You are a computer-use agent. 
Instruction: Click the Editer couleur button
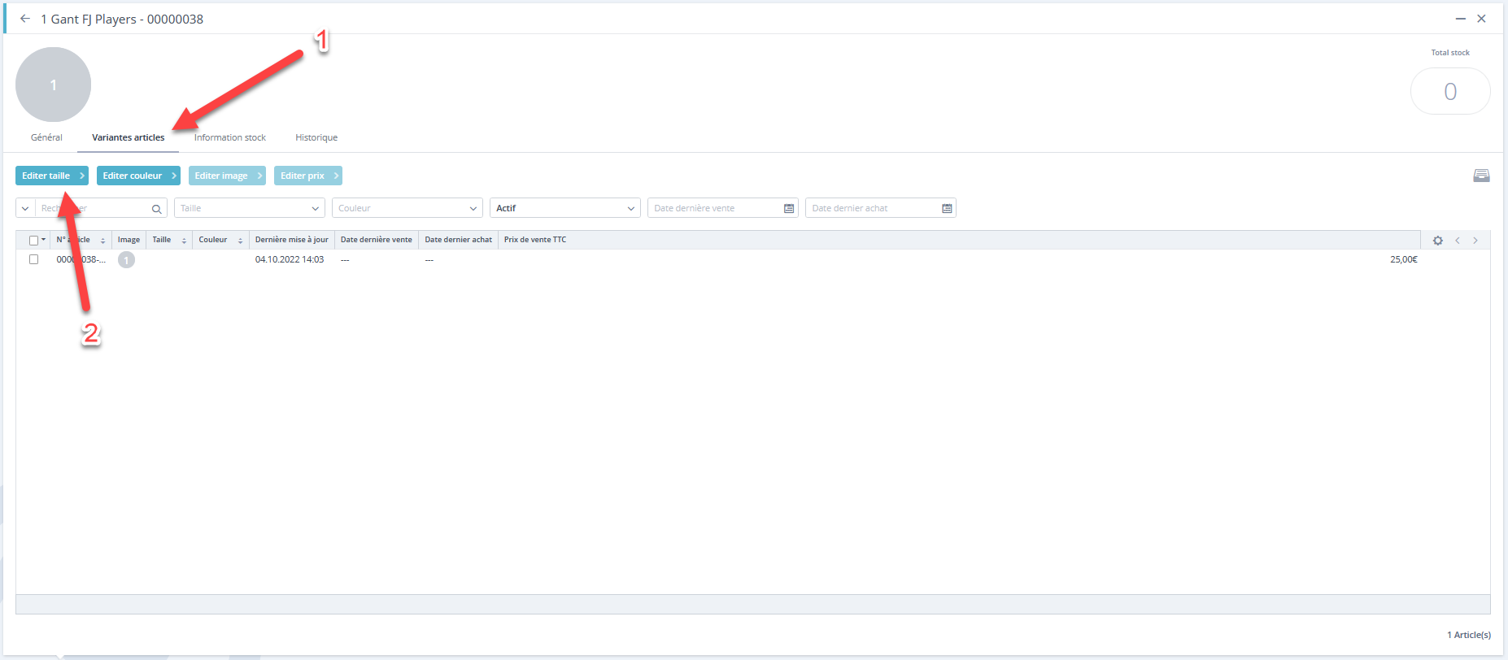(x=138, y=176)
